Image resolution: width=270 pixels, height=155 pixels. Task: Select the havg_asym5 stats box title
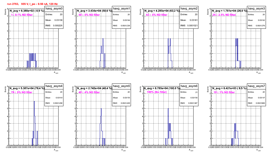click(121, 86)
